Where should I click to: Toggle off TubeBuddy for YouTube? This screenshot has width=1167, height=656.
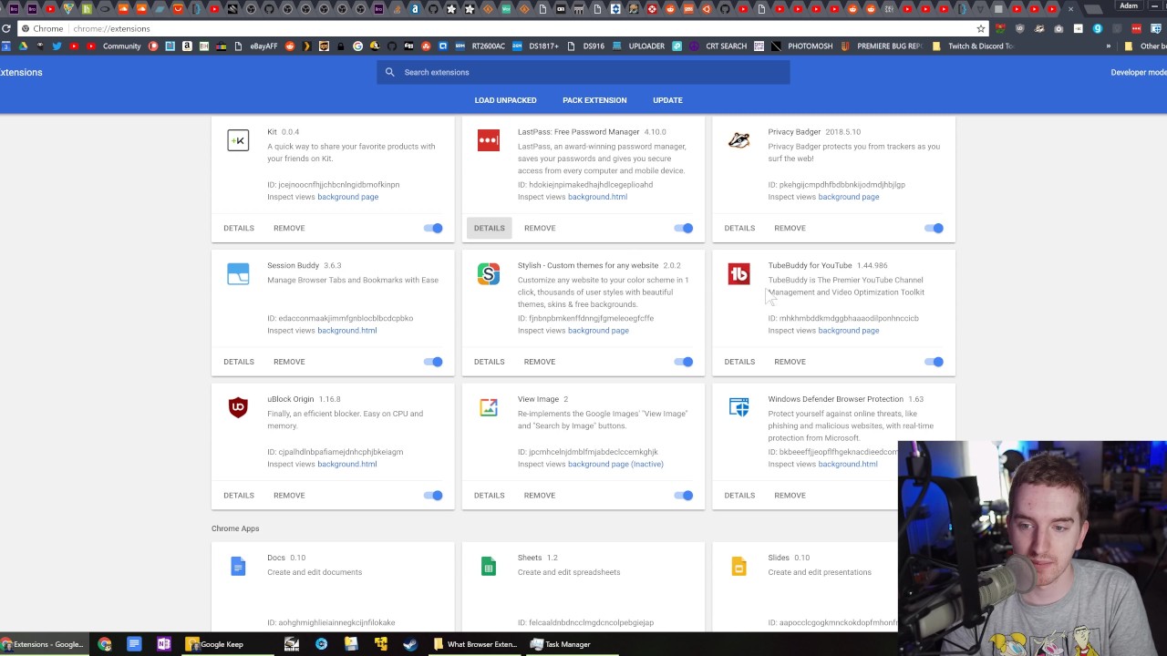tap(935, 362)
